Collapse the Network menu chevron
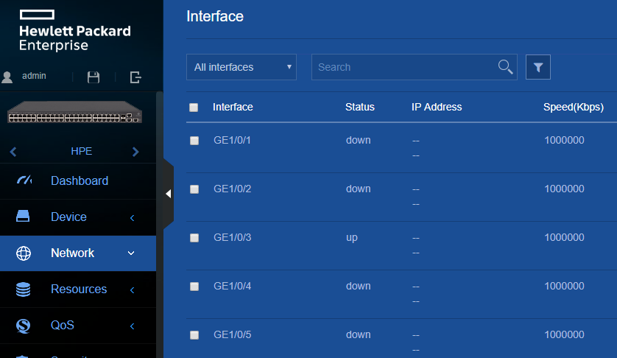Viewport: 617px width, 358px height. pyautogui.click(x=131, y=253)
